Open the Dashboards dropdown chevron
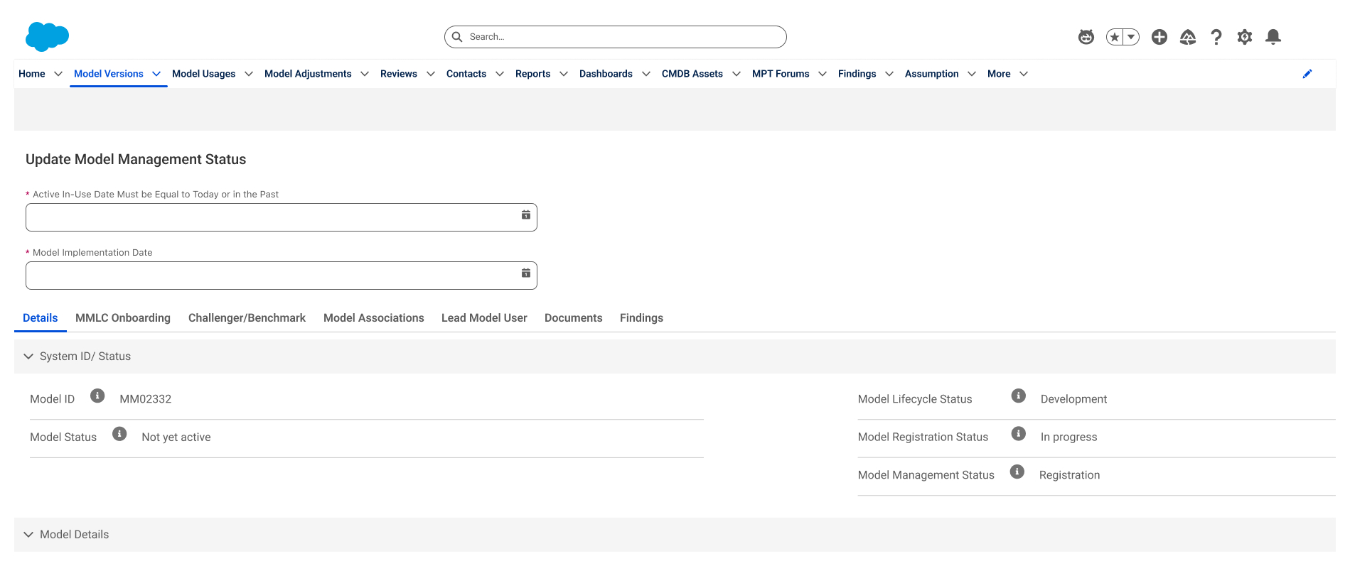1350x566 pixels. click(x=646, y=74)
